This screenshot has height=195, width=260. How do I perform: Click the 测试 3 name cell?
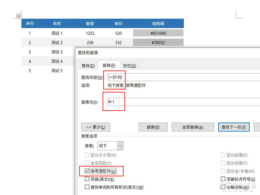pos(57,52)
